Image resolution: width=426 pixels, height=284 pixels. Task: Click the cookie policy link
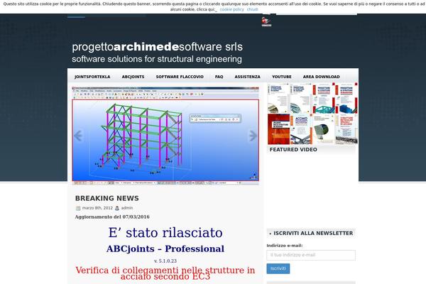point(231,9)
